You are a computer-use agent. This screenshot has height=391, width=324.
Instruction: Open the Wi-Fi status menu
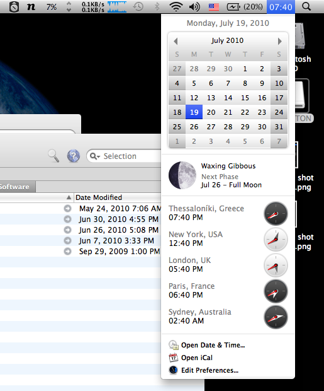[176, 7]
